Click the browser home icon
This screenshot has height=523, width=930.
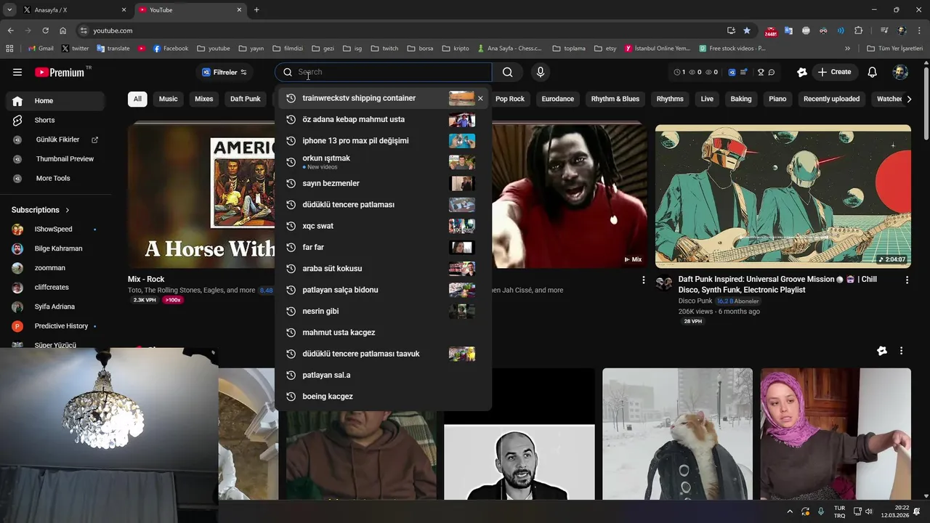tap(63, 31)
